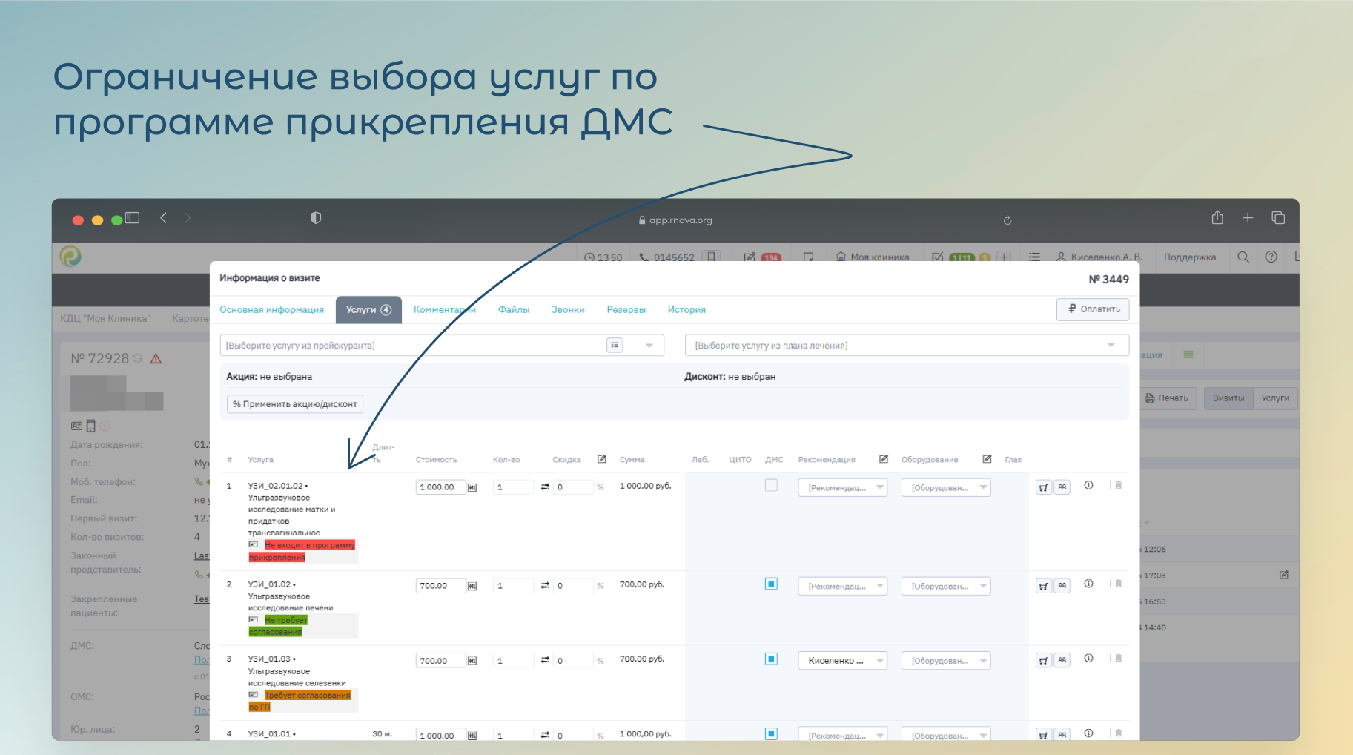Viewport: 1353px width, 755px height.
Task: Click Применить акцию/дисконт button
Action: [x=295, y=404]
